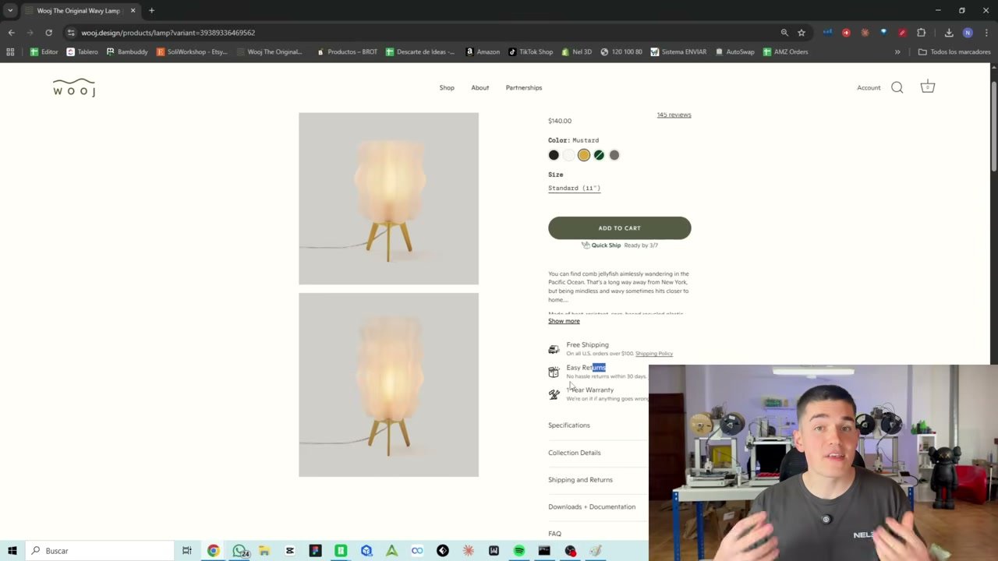This screenshot has width=998, height=561.
Task: Open the Chrome Extensions puzzle icon
Action: [922, 33]
